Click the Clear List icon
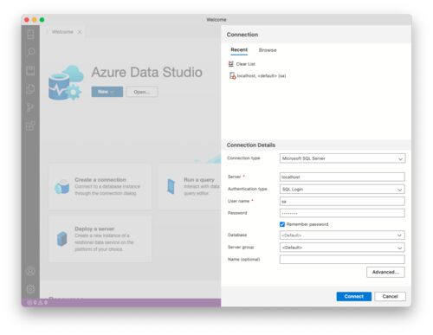 [230, 64]
